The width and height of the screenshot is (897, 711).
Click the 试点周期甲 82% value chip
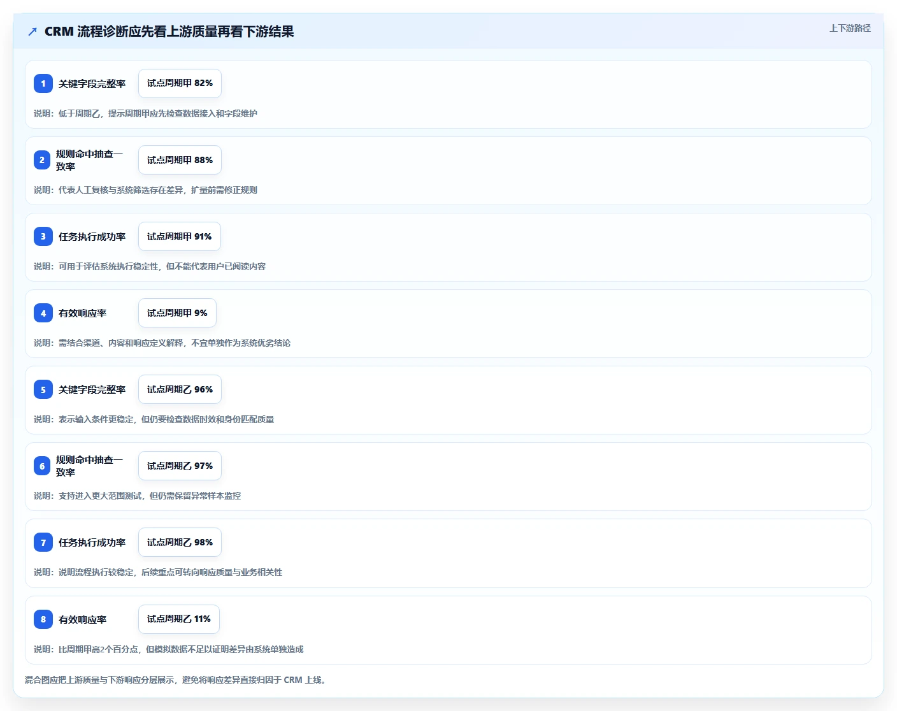180,83
